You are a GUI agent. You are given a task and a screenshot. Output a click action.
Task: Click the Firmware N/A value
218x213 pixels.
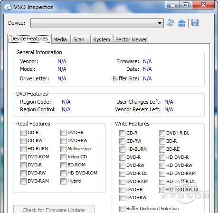click(x=147, y=61)
